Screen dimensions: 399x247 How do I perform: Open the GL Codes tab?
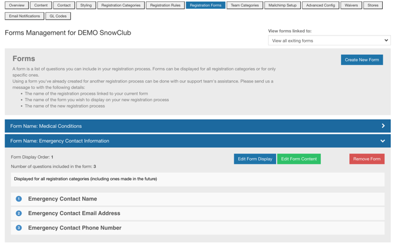(58, 16)
